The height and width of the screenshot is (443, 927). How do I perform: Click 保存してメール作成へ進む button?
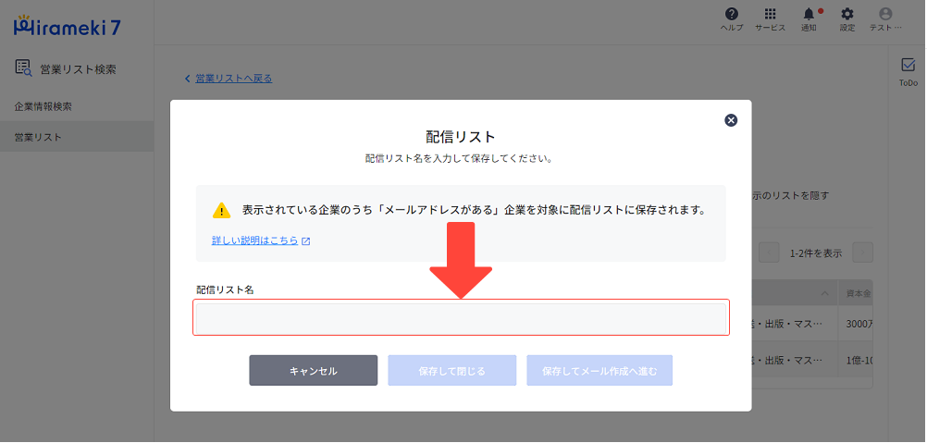coord(599,370)
